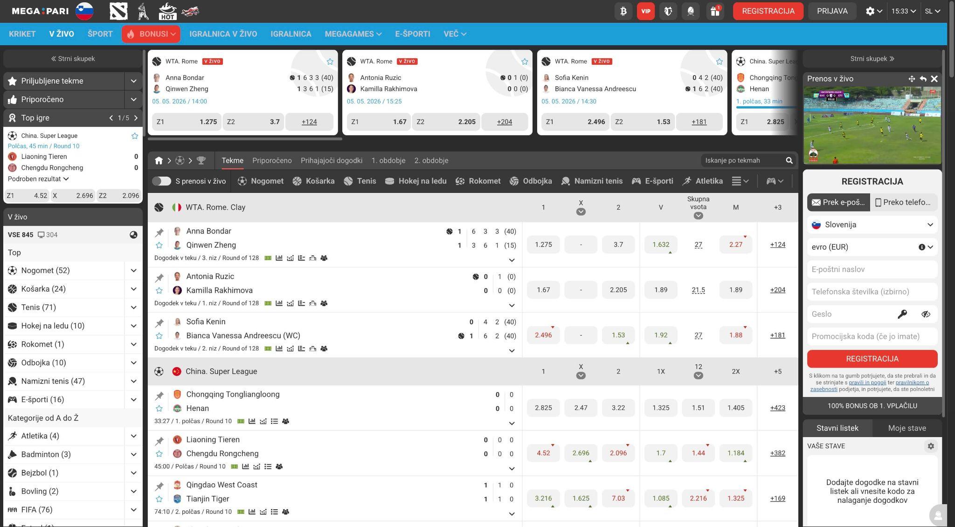Click the football breadcrumb icon
The image size is (955, 527).
[x=180, y=161]
